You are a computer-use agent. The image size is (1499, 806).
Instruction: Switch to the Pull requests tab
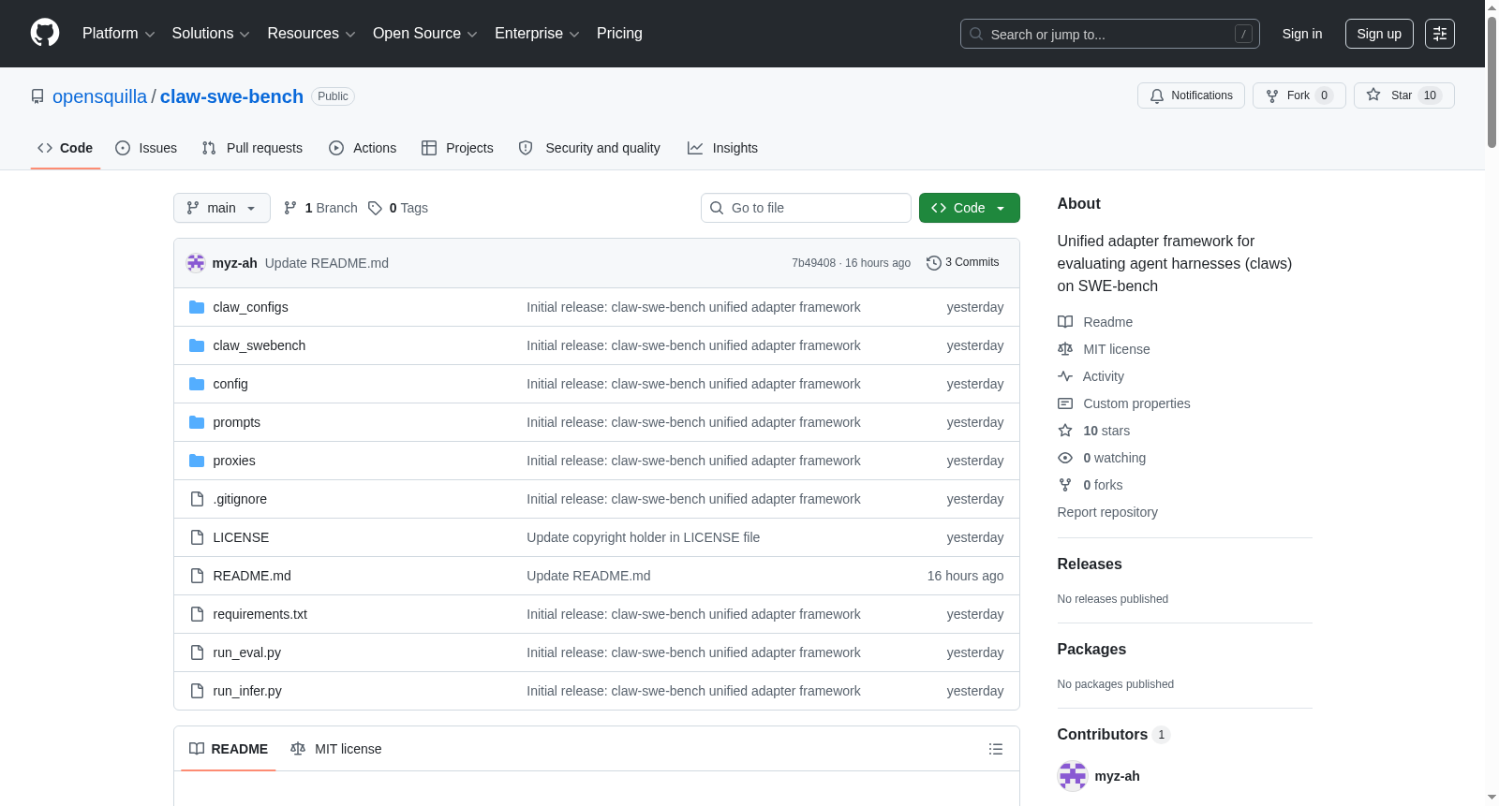click(252, 148)
